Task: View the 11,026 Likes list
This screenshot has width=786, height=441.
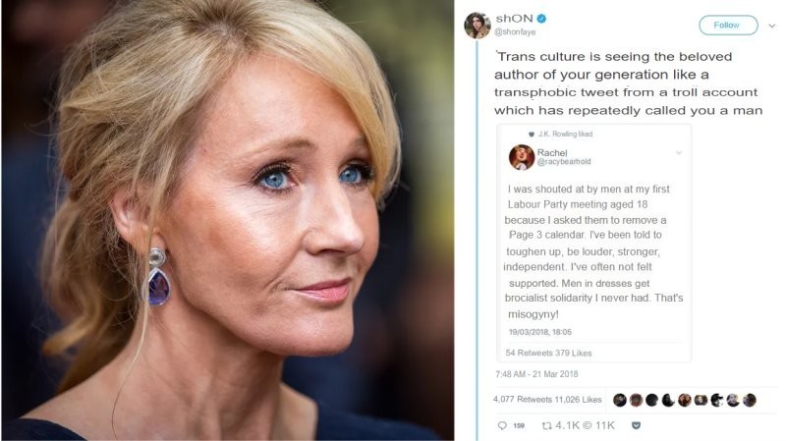Action: tap(578, 400)
